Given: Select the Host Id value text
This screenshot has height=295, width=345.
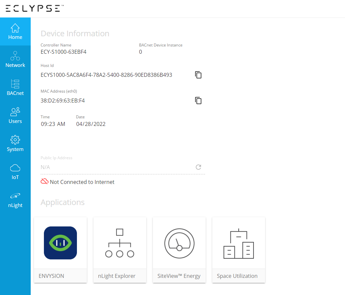Looking at the screenshot, I should [106, 75].
